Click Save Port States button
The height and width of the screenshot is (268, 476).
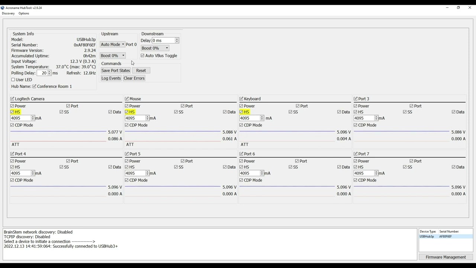point(116,70)
